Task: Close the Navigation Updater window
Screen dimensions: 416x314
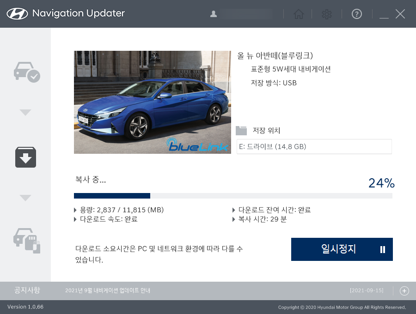Action: click(x=400, y=14)
